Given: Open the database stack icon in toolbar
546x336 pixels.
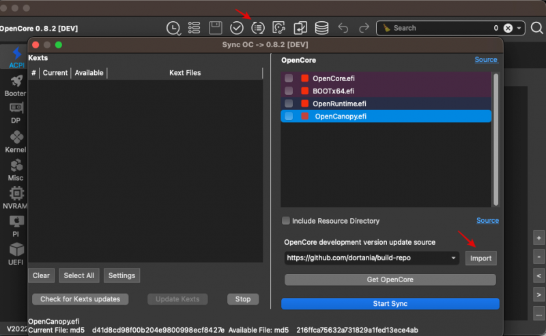Looking at the screenshot, I should click(321, 28).
